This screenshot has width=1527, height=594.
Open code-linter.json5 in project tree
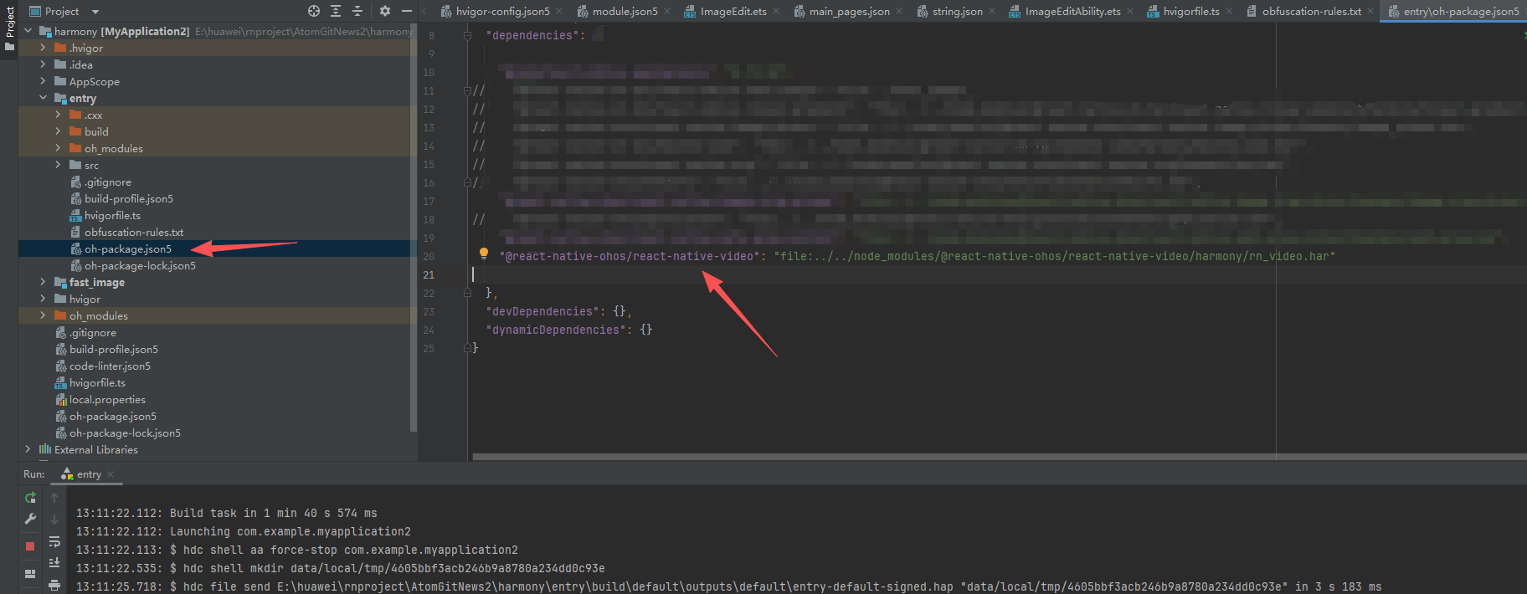[x=110, y=366]
